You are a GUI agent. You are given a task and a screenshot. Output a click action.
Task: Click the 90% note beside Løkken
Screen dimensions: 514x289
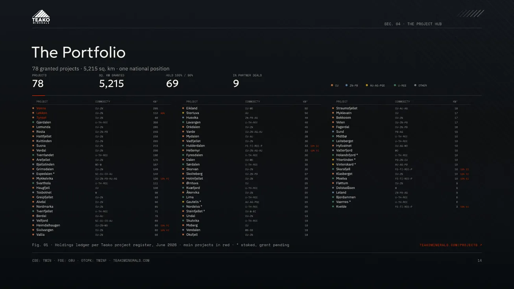point(163,113)
